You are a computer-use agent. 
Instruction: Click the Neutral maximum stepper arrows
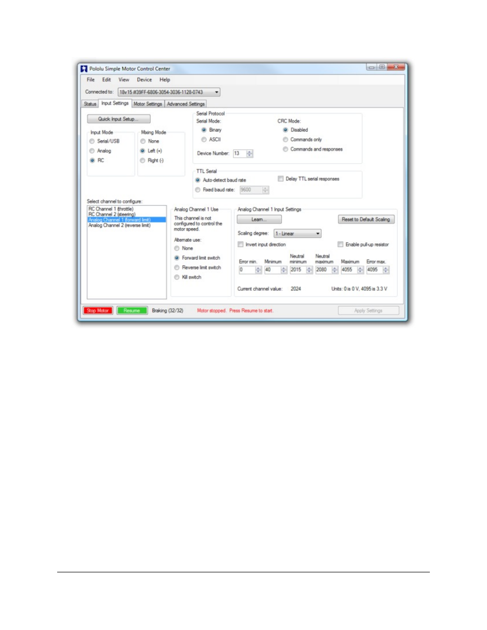(335, 270)
